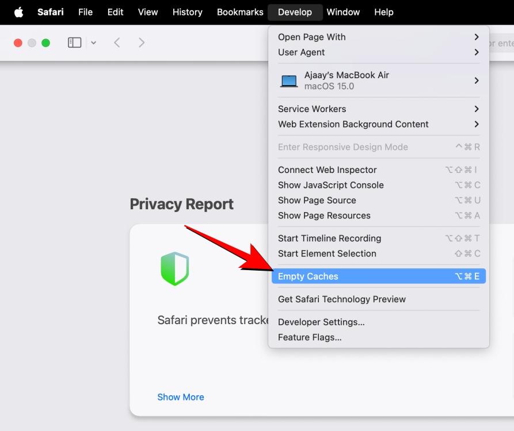Click the Show More link

[x=181, y=397]
